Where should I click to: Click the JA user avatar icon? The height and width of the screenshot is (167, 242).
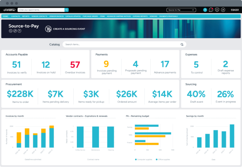223,10
